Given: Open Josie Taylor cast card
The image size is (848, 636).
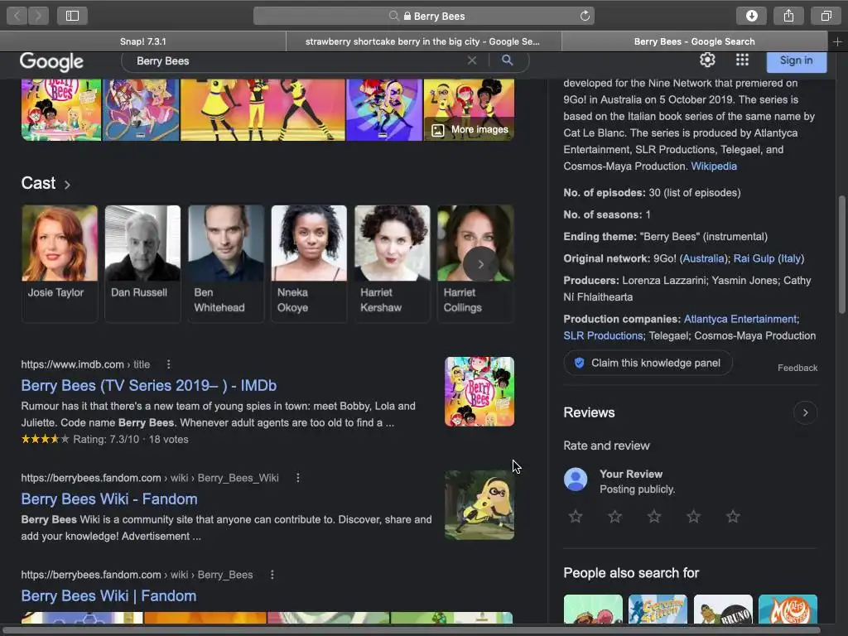Looking at the screenshot, I should tap(60, 263).
